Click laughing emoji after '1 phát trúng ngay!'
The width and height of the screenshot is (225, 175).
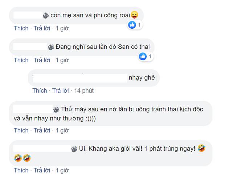pyautogui.click(x=202, y=148)
